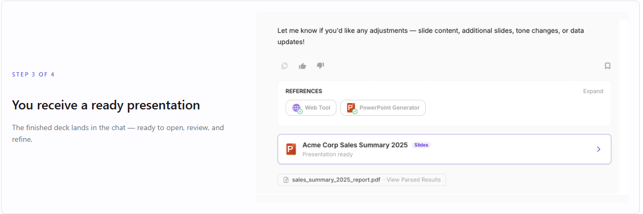
Task: Open the deck using the card's chevron arrow
Action: pyautogui.click(x=598, y=149)
